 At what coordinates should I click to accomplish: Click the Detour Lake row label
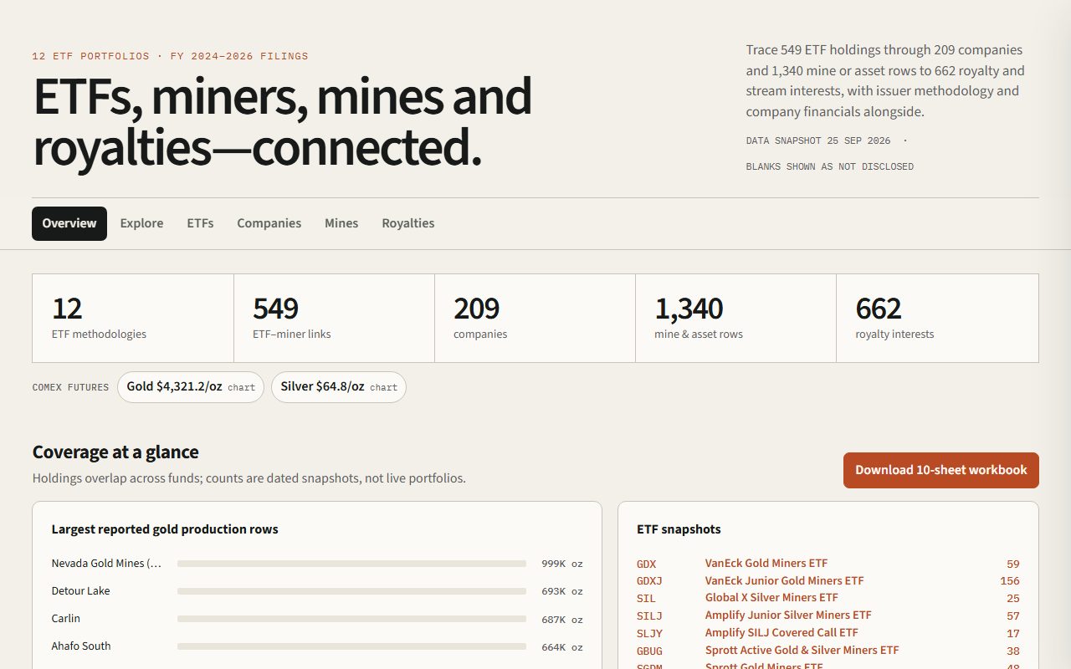[80, 591]
